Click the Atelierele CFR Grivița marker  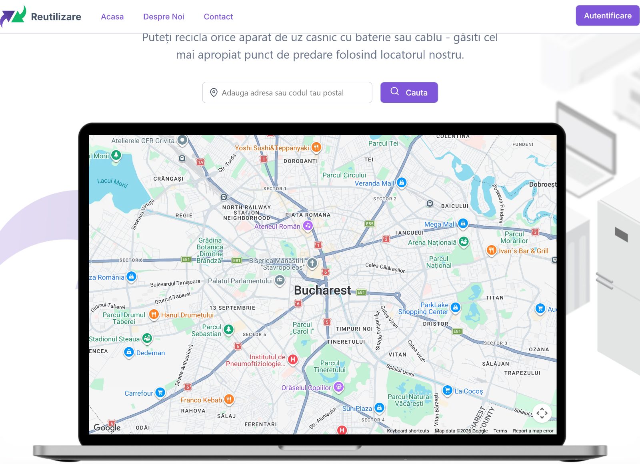(182, 140)
